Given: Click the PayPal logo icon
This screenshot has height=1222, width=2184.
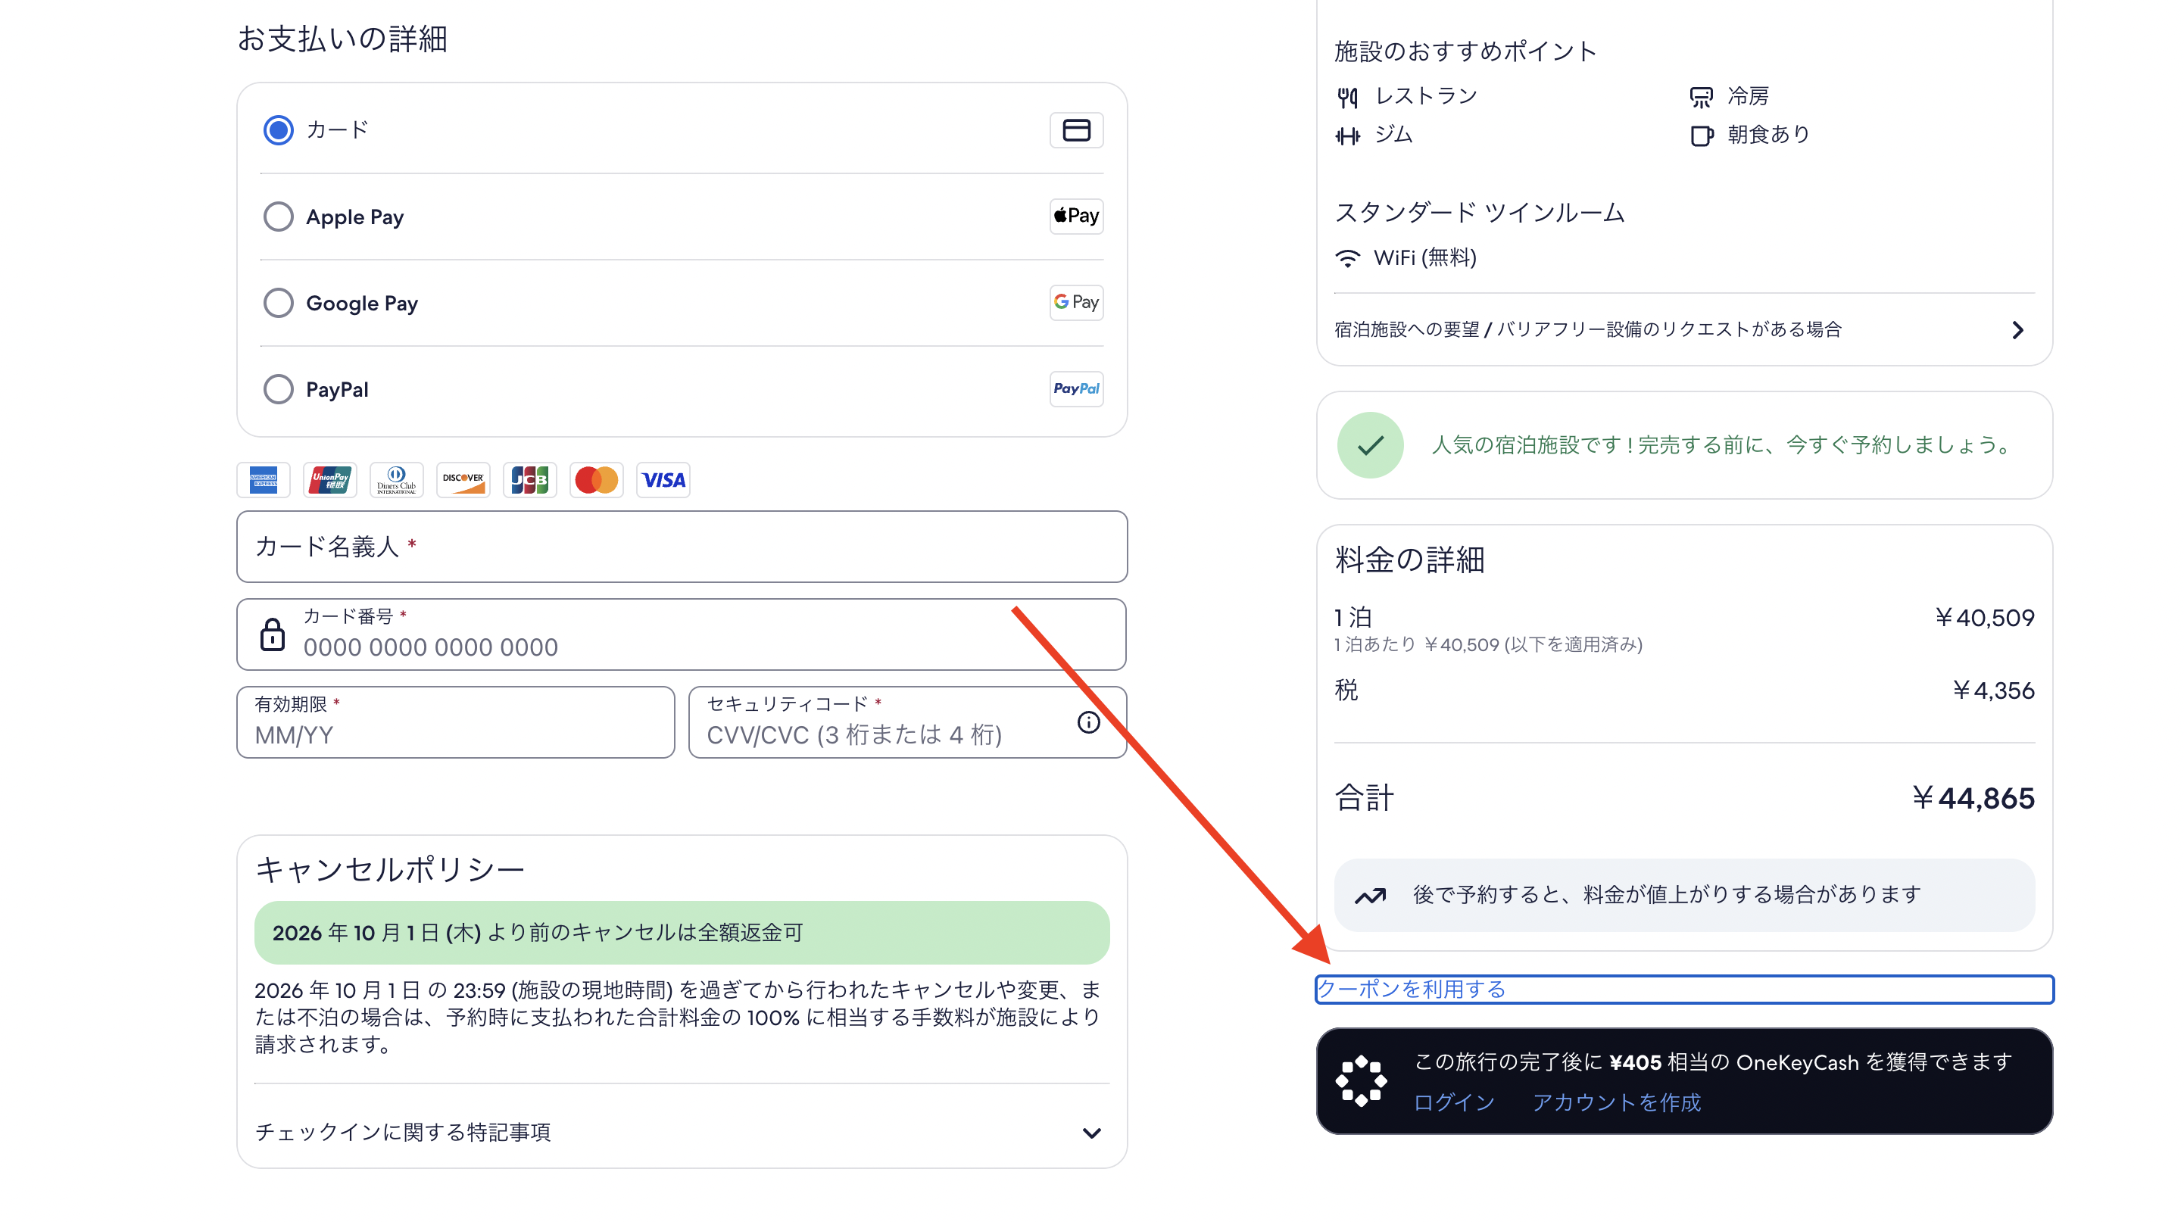Looking at the screenshot, I should tap(1076, 389).
